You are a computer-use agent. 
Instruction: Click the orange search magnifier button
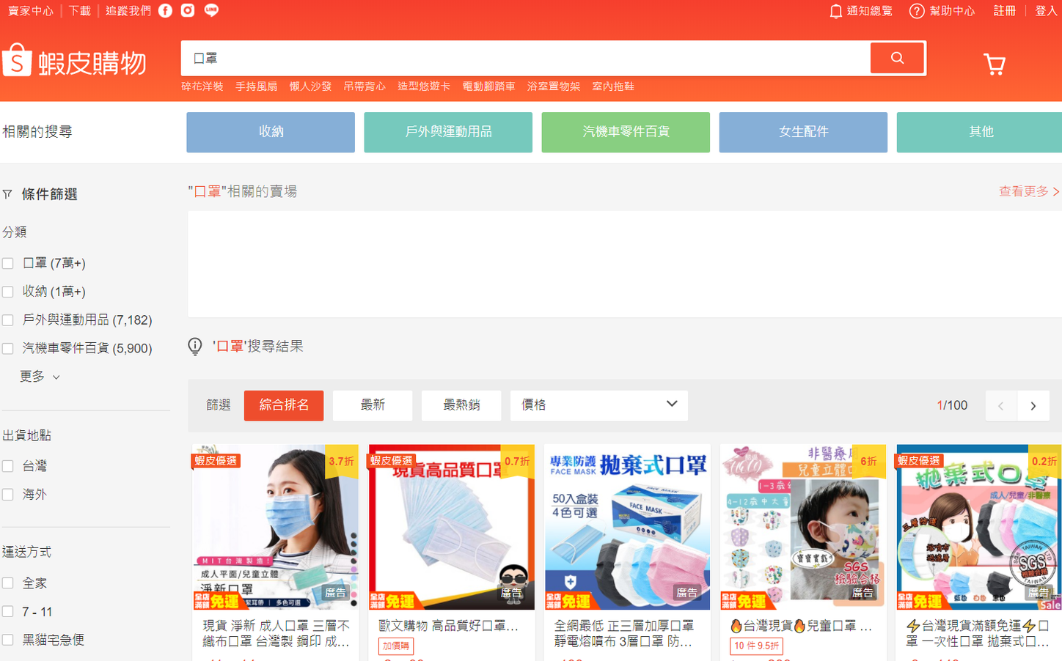pyautogui.click(x=897, y=58)
